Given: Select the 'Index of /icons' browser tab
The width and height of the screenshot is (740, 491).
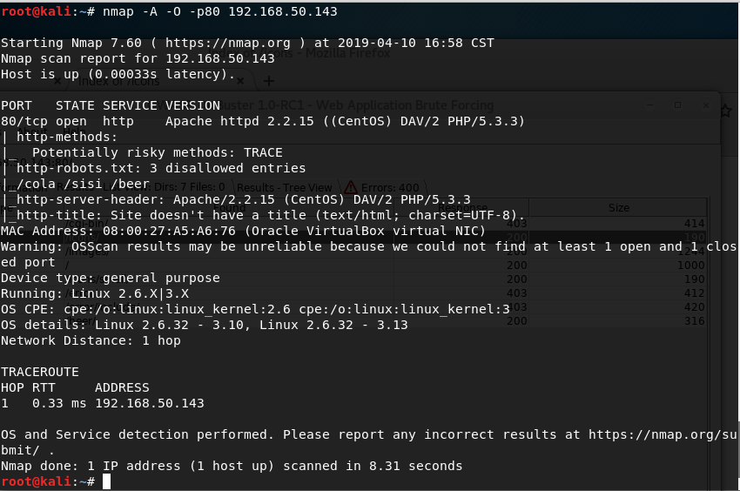Looking at the screenshot, I should [x=119, y=81].
